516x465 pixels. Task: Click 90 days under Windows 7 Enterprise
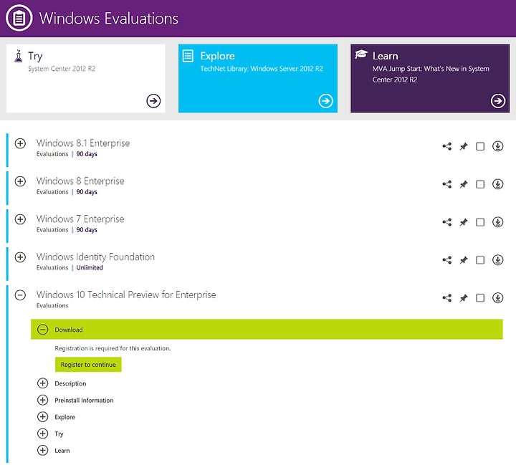[87, 230]
